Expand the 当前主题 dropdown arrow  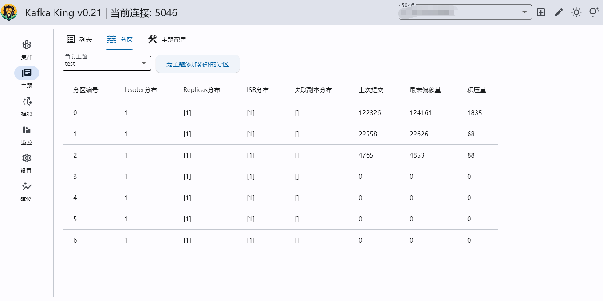(144, 63)
